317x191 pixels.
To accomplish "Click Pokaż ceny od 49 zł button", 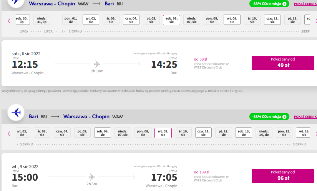I will point(283,63).
